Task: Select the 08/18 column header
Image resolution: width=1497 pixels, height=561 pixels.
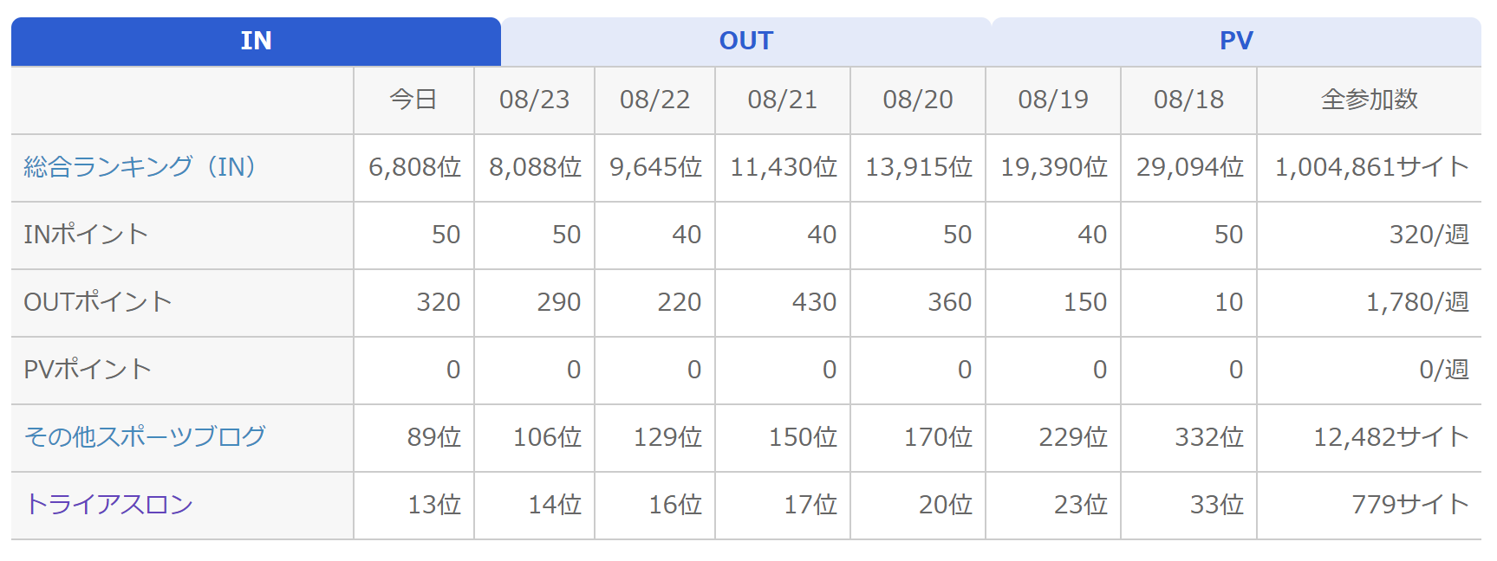Action: (1188, 100)
